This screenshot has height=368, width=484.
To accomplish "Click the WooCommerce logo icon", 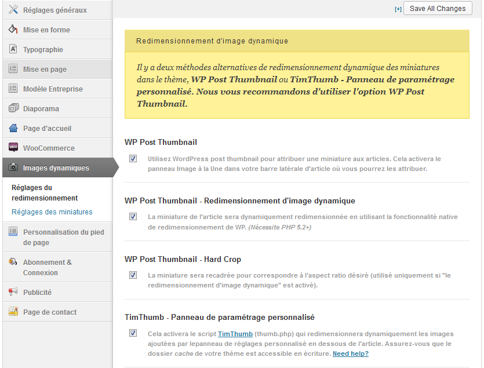I will coord(13,148).
